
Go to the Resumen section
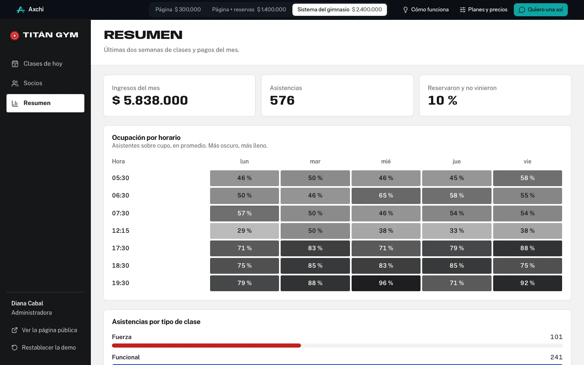pos(45,103)
